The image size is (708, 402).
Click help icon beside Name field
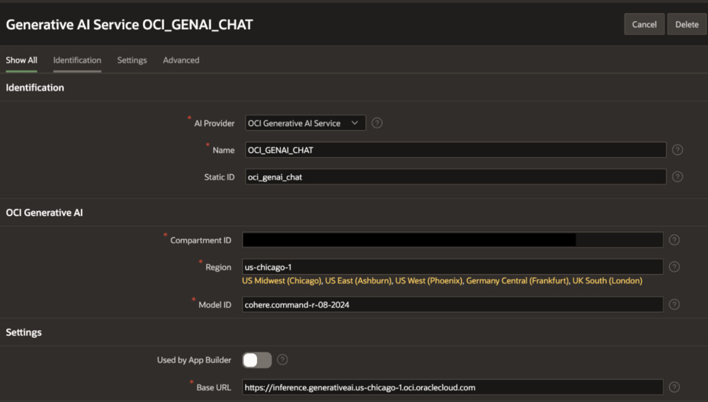tap(678, 150)
